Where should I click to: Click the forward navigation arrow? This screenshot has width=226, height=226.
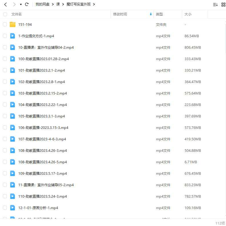pyautogui.click(x=14, y=5)
